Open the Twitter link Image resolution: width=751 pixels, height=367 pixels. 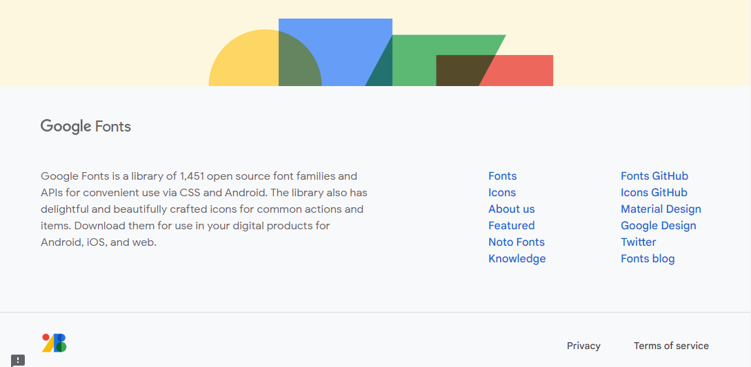[x=639, y=242]
